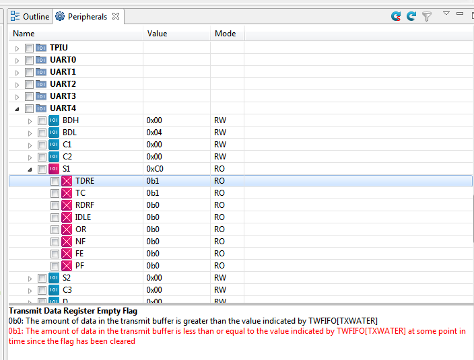Click the BDH blue register icon
Image resolution: width=474 pixels, height=360 pixels.
coord(54,120)
